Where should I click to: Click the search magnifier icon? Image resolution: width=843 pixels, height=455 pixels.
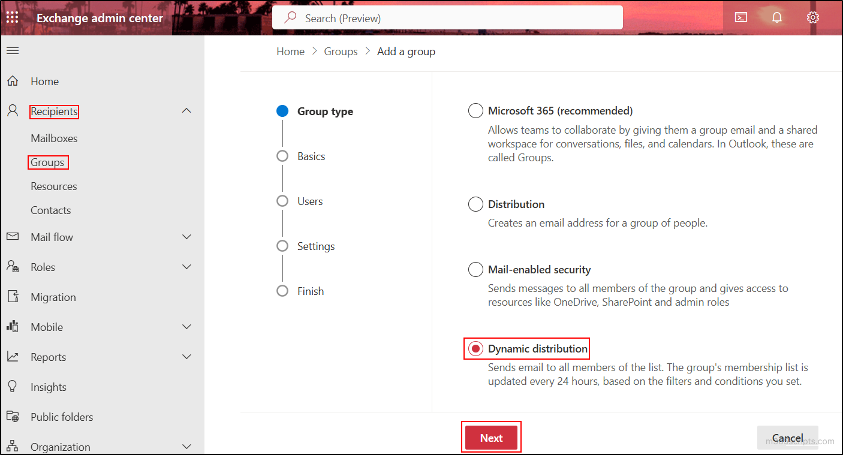coord(291,18)
